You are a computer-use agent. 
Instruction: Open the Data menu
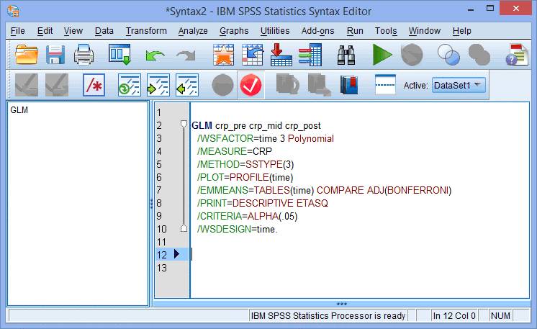(x=104, y=31)
